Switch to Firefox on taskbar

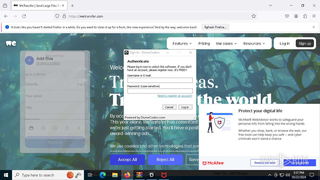pyautogui.click(x=127, y=175)
